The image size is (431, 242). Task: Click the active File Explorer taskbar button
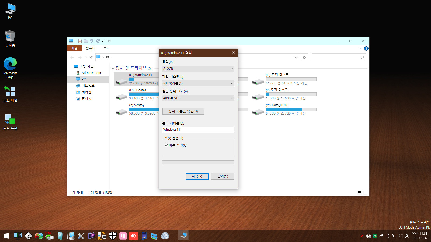(x=184, y=236)
